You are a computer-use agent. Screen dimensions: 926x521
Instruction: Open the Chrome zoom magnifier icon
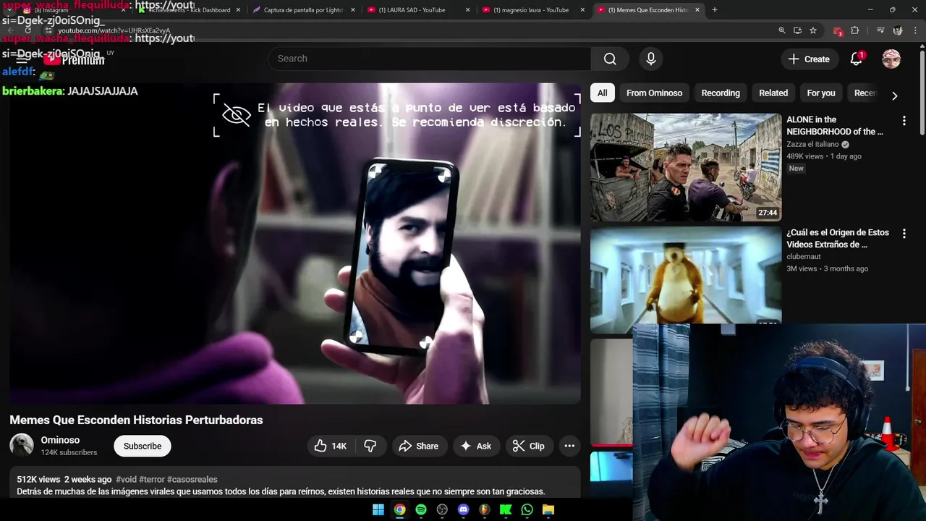(782, 30)
